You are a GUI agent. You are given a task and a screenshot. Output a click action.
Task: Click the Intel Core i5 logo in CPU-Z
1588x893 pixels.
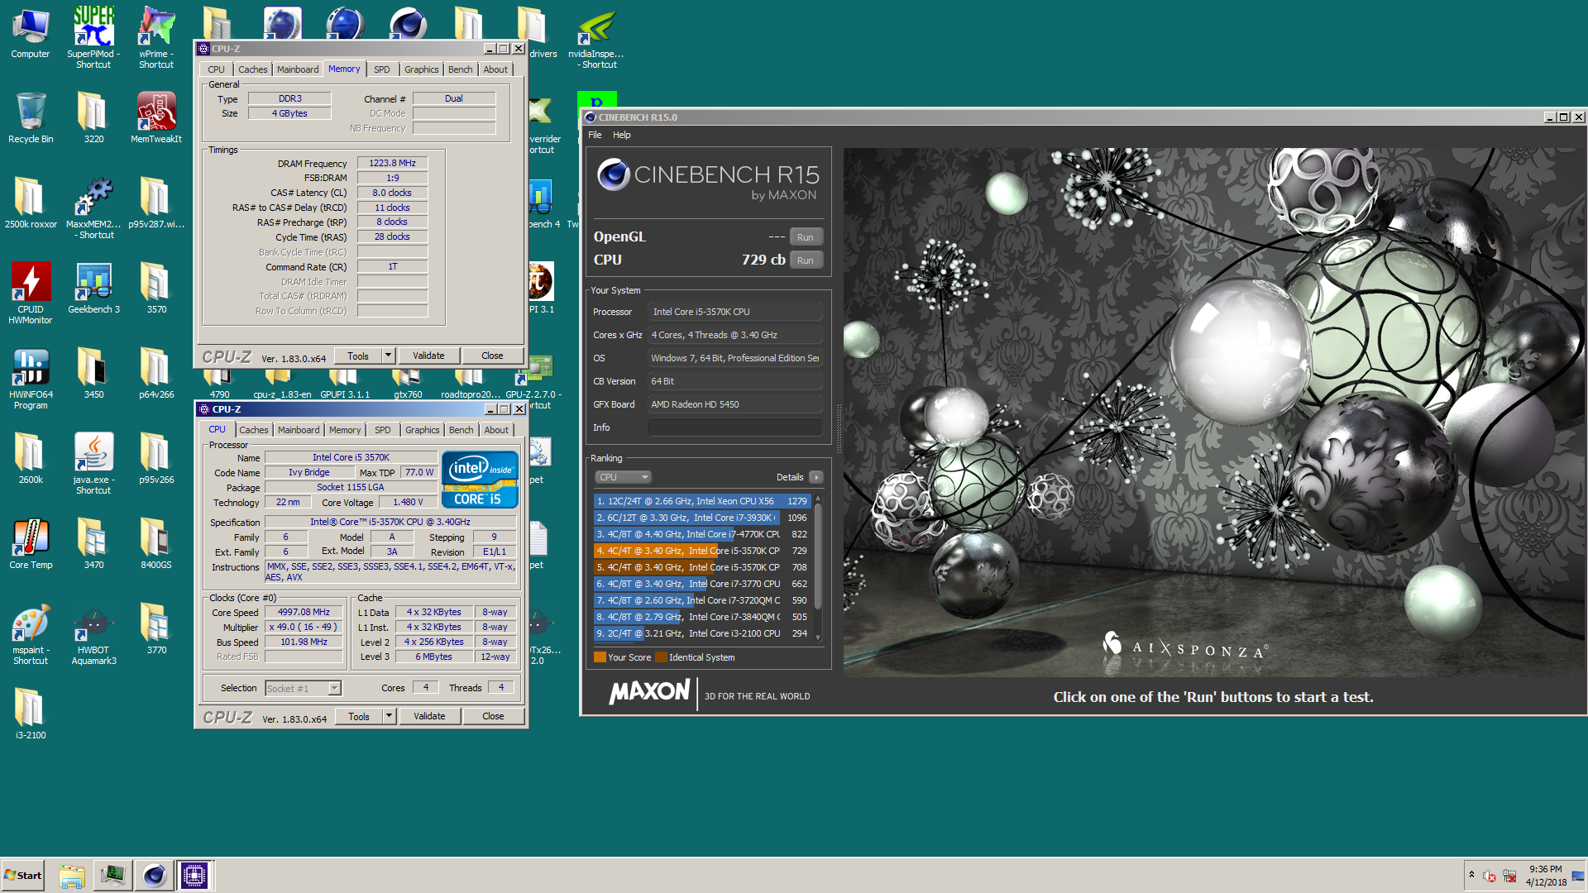pyautogui.click(x=480, y=480)
